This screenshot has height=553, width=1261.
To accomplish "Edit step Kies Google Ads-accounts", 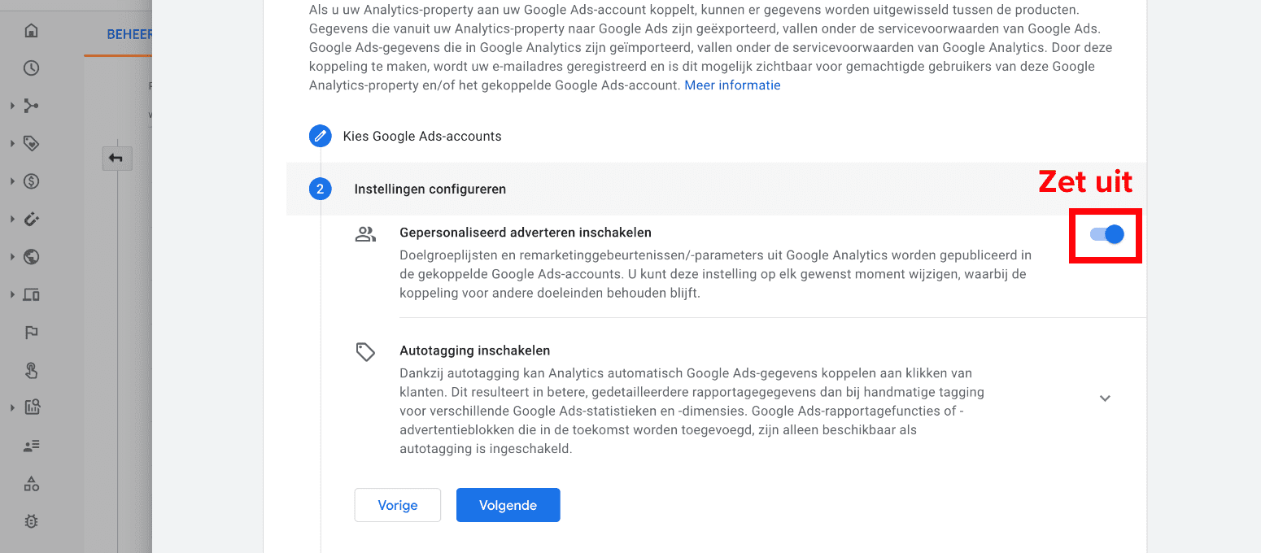I will [x=321, y=136].
